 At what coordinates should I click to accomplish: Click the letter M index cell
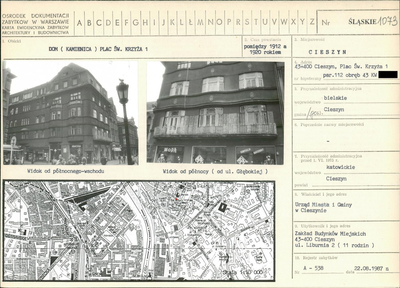(200, 22)
